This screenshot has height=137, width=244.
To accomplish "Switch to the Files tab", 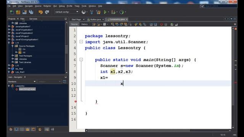I will (22, 19).
